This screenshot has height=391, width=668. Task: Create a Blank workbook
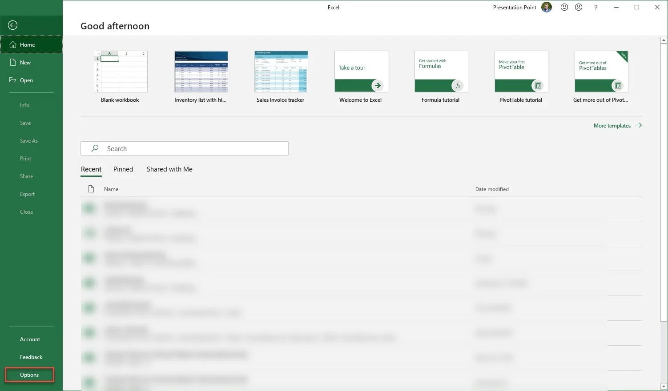120,72
